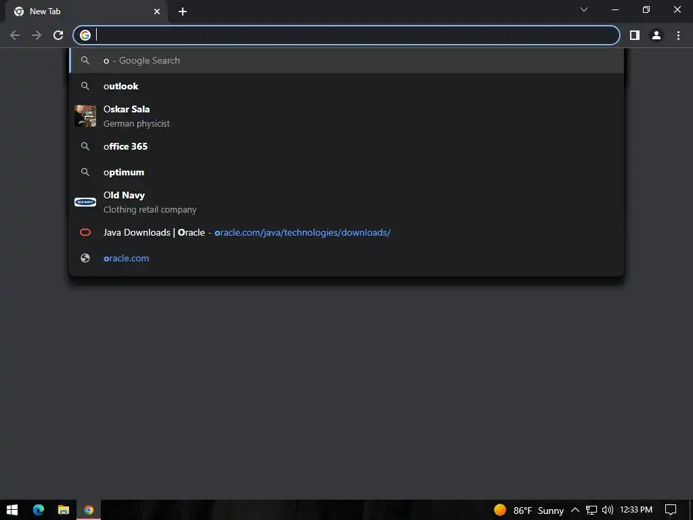Image resolution: width=693 pixels, height=520 pixels.
Task: Click the Oskar Sala photo thumbnail
Action: [85, 116]
